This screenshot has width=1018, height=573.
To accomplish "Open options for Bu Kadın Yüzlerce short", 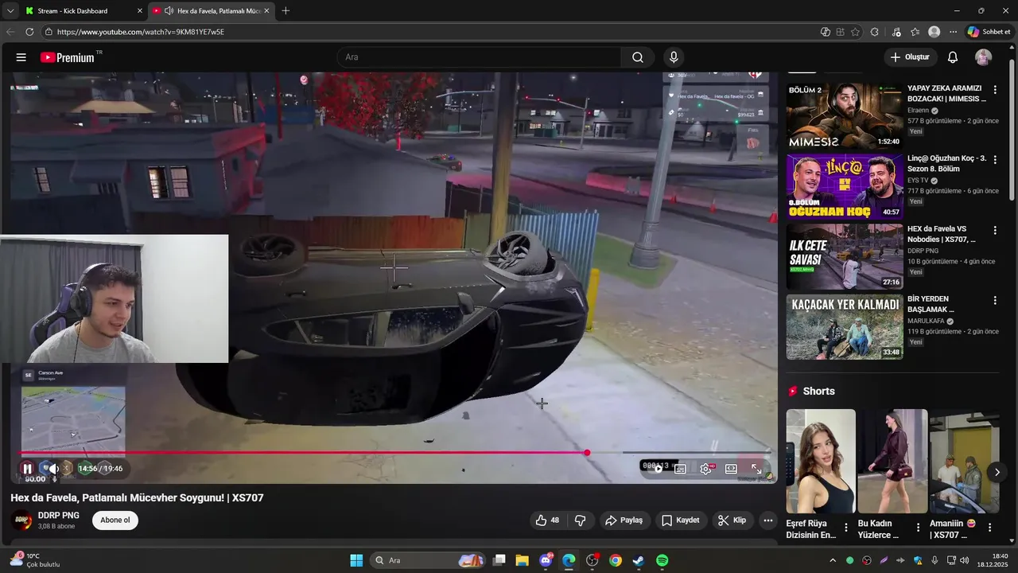I will coord(918,527).
